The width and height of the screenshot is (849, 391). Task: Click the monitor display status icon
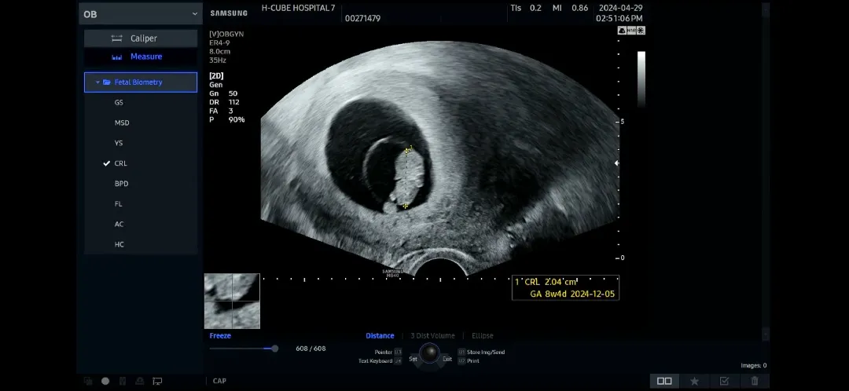click(x=157, y=382)
